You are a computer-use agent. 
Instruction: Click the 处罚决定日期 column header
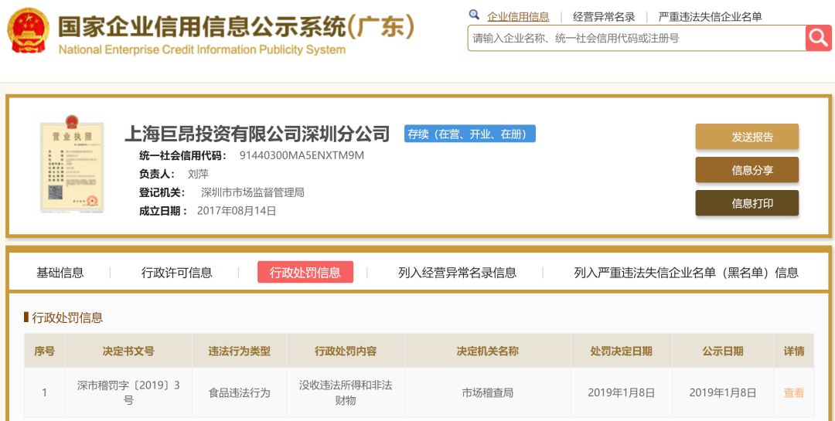coord(622,351)
